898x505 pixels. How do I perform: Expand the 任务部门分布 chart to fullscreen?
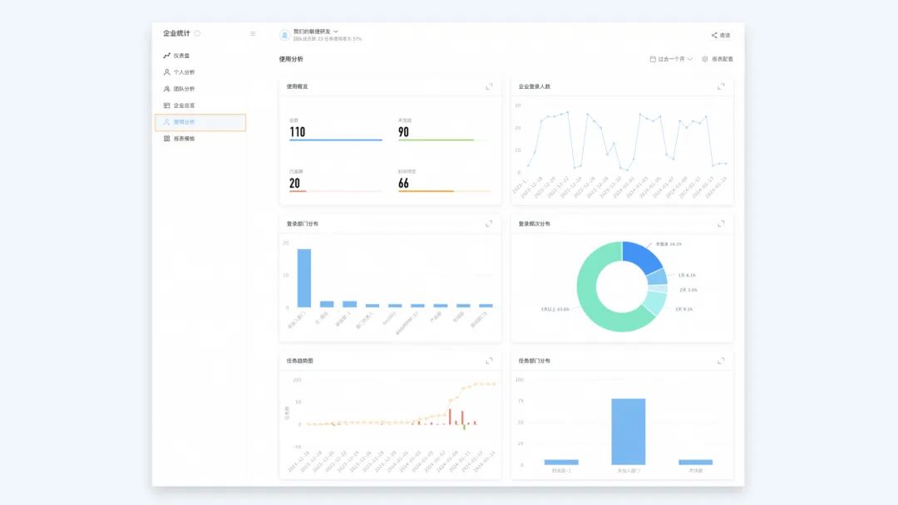click(721, 360)
